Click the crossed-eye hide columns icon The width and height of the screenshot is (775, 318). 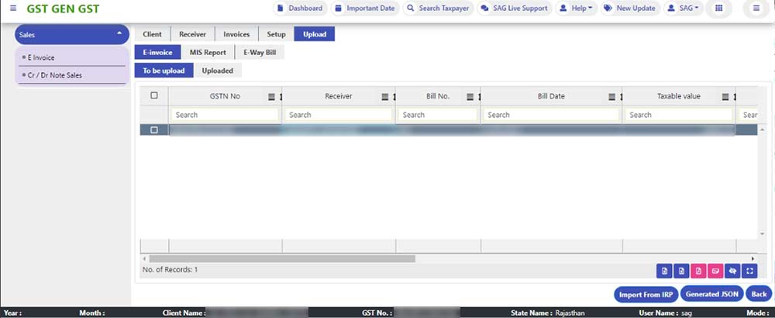[x=732, y=271]
